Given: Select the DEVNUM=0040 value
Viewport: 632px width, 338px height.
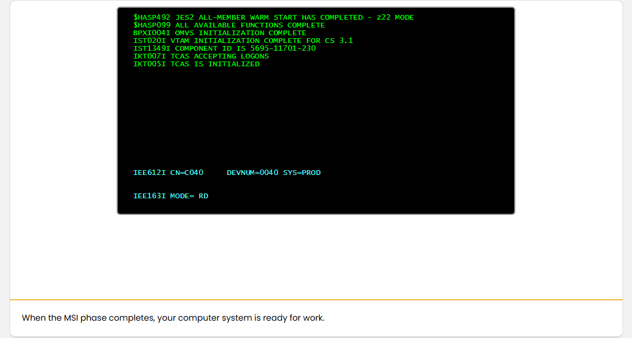Looking at the screenshot, I should pyautogui.click(x=252, y=173).
